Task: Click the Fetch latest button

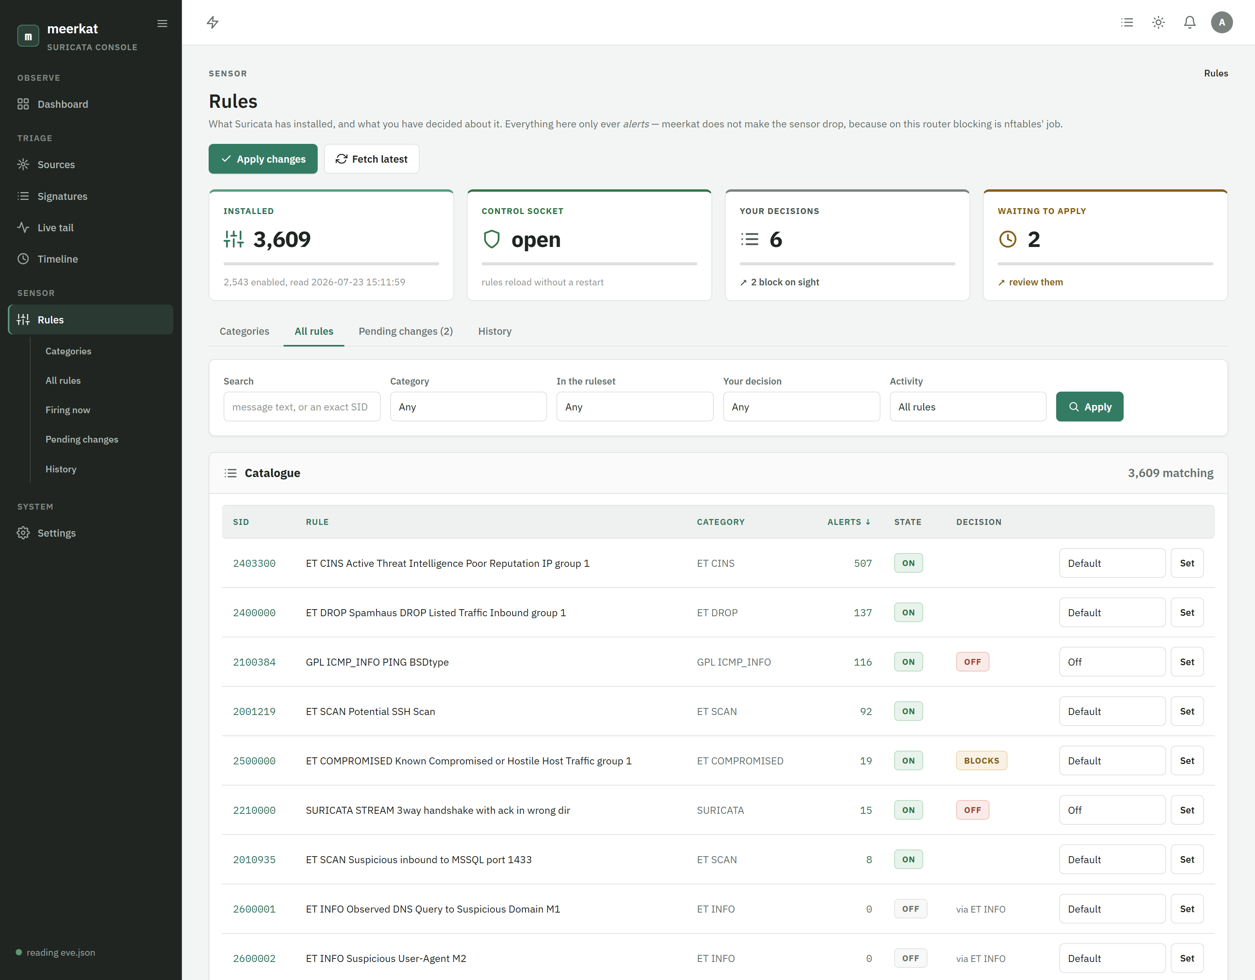Action: coord(372,158)
